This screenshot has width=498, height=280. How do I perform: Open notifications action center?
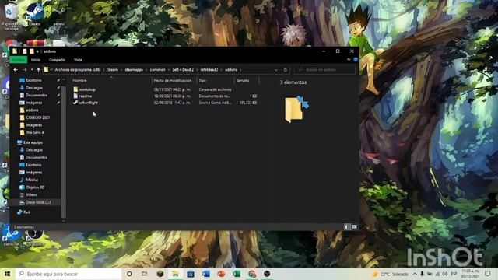coord(488,274)
